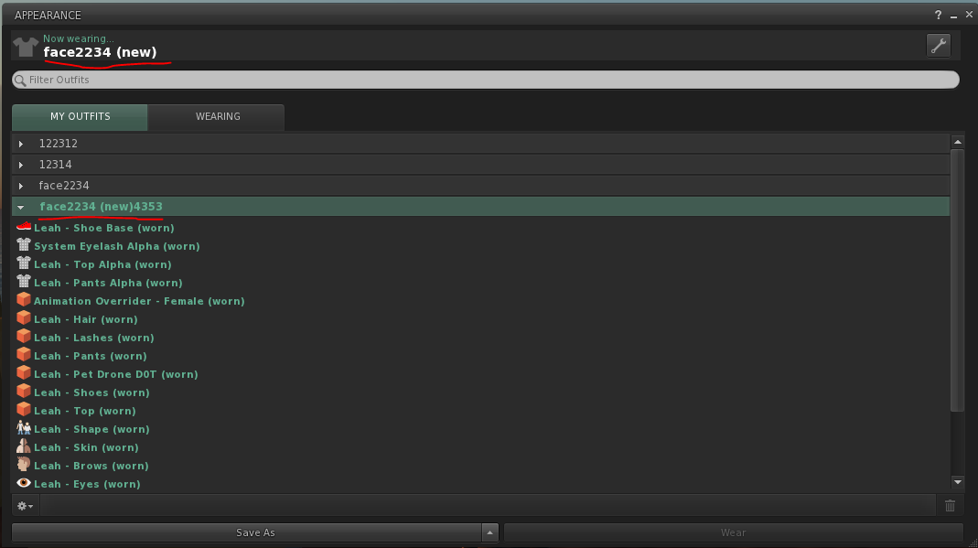Open the edit appearance wrench icon

[938, 44]
